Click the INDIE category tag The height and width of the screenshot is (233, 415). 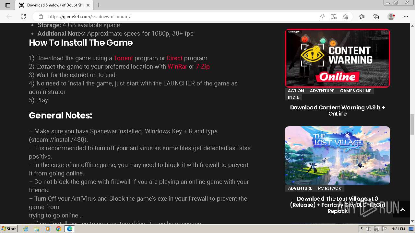[x=293, y=97]
